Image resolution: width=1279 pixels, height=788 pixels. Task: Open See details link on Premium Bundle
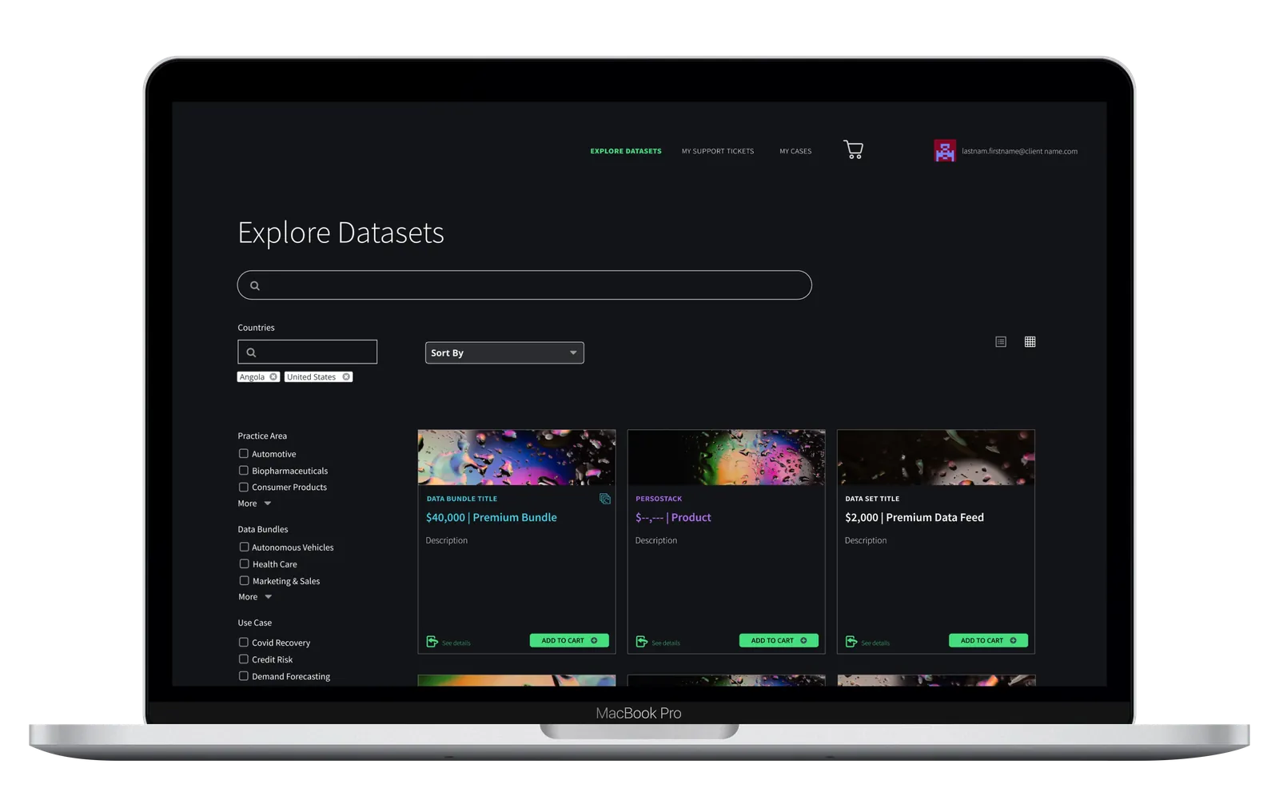click(456, 643)
